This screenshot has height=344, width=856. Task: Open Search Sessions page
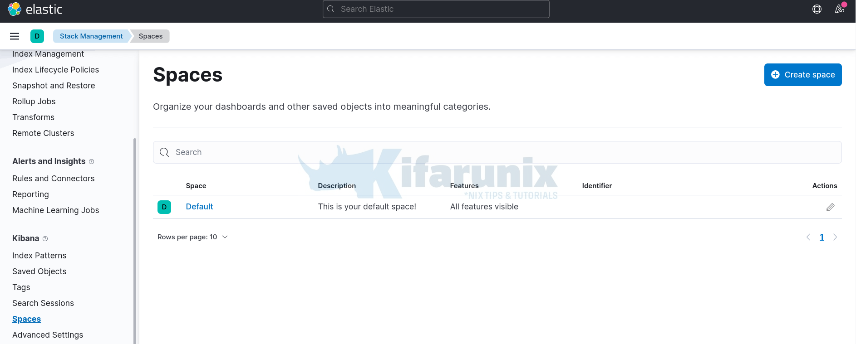coord(43,303)
